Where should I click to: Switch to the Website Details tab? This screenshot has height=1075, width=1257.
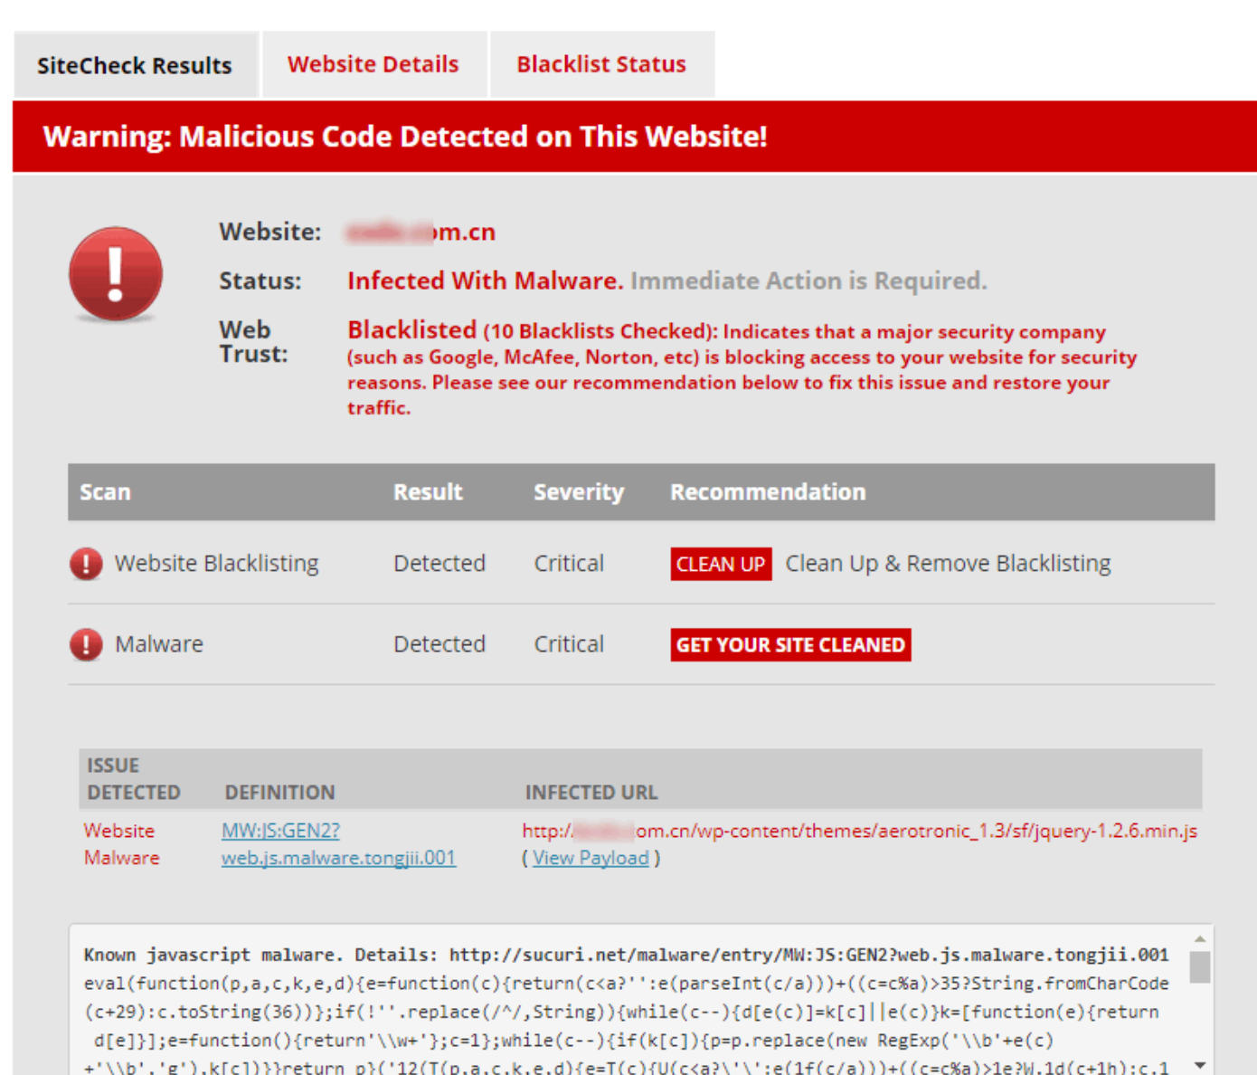373,64
